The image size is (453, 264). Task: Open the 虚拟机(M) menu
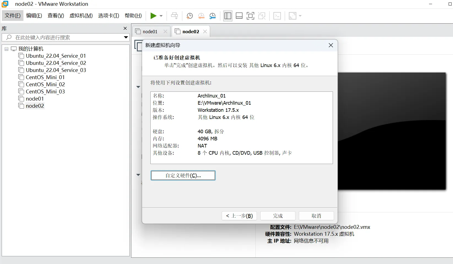[x=81, y=16]
